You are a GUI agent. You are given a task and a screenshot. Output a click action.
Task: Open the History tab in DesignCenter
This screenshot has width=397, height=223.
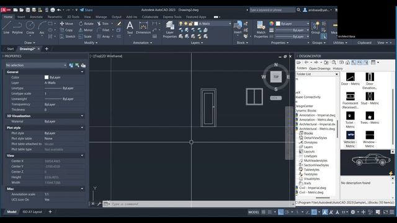click(337, 69)
